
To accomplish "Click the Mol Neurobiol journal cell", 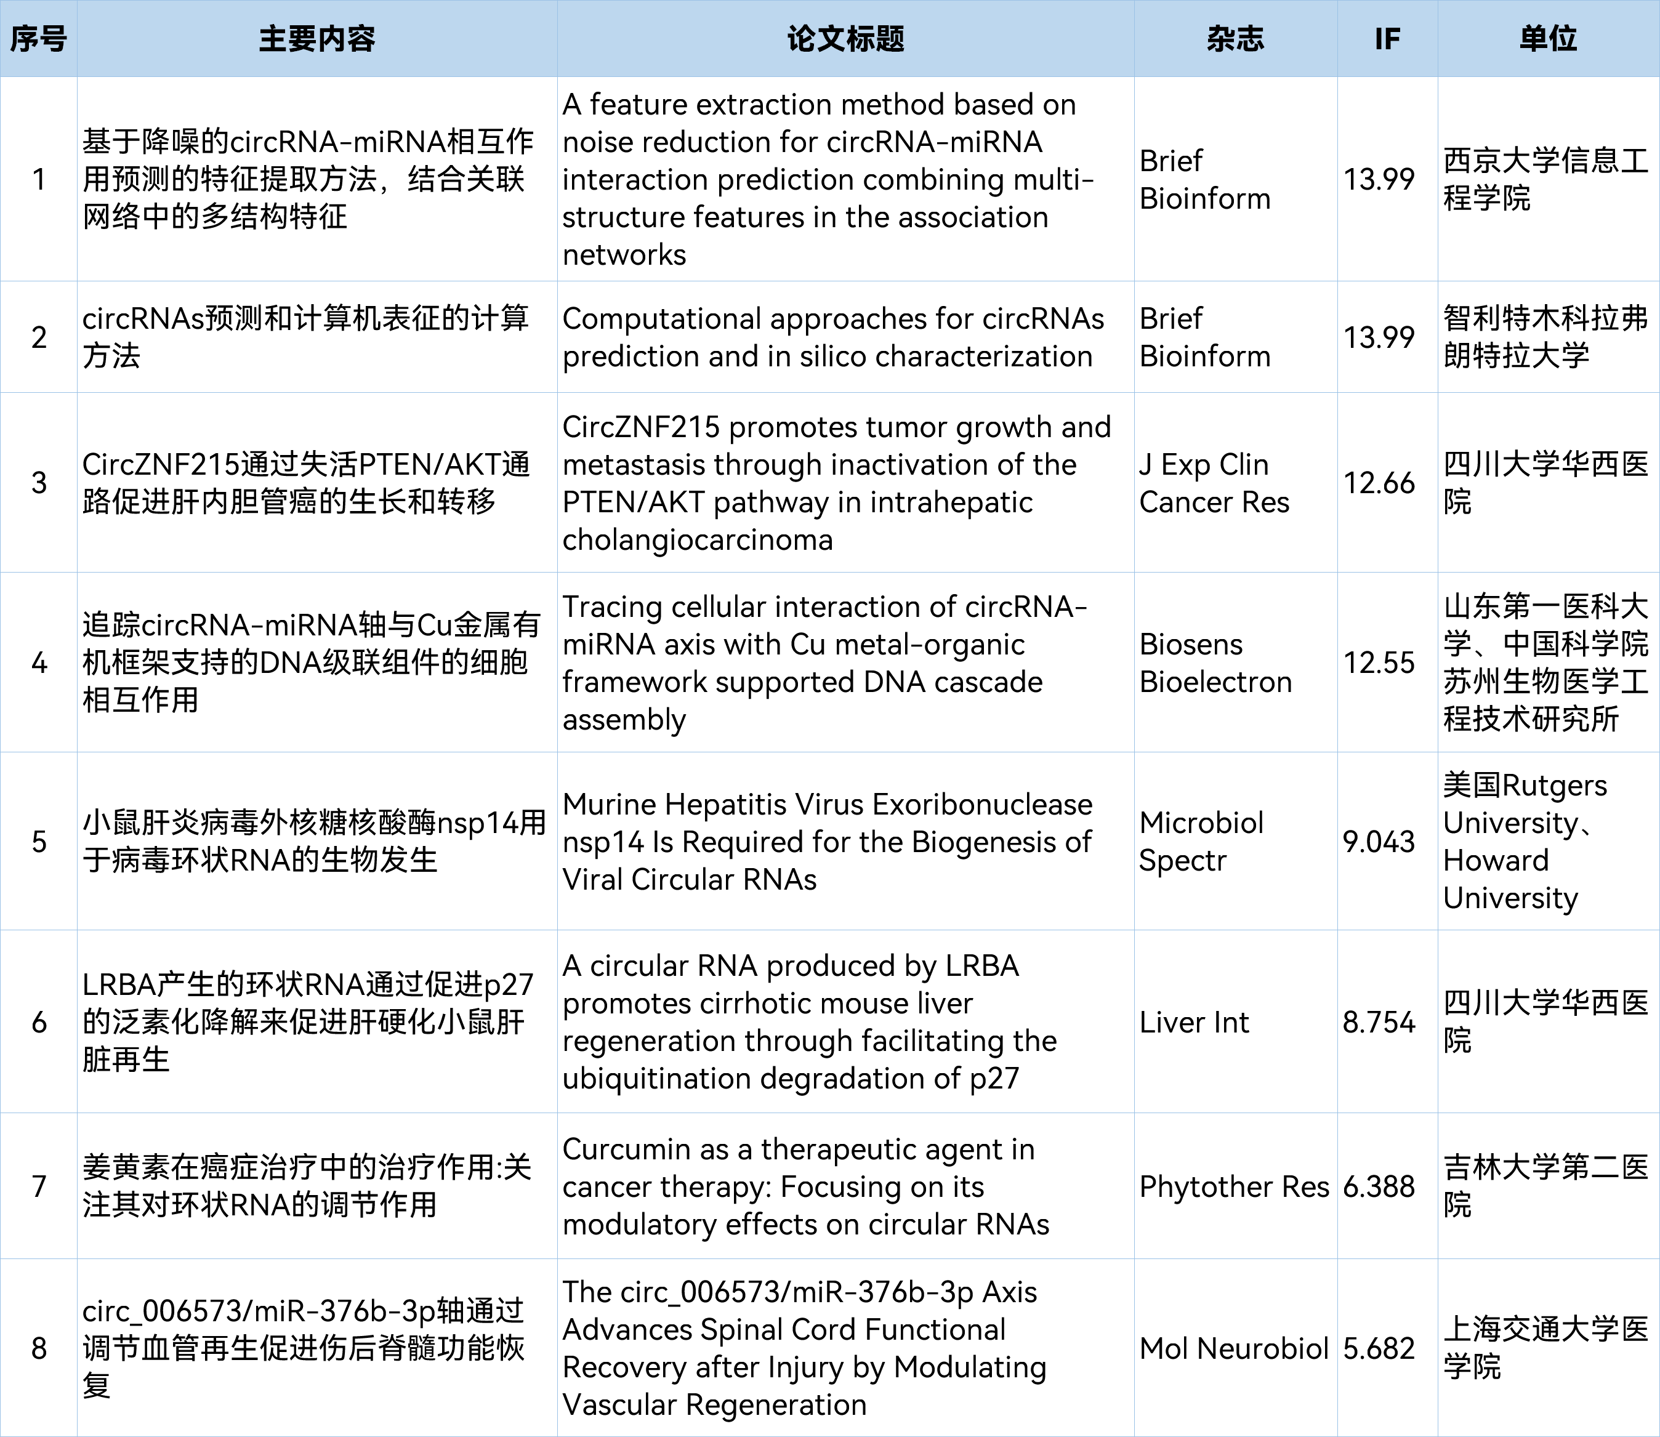I will click(x=1235, y=1348).
